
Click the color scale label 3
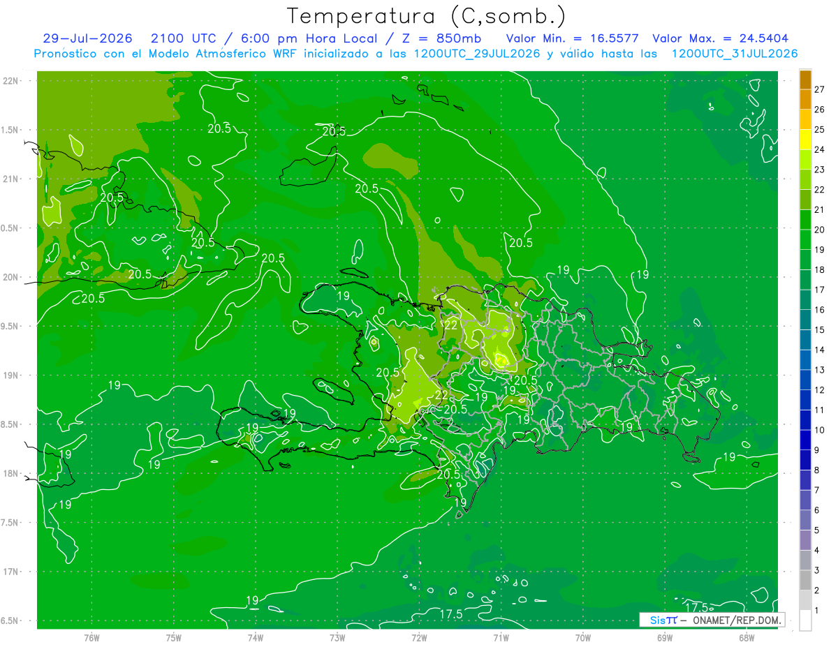817,570
